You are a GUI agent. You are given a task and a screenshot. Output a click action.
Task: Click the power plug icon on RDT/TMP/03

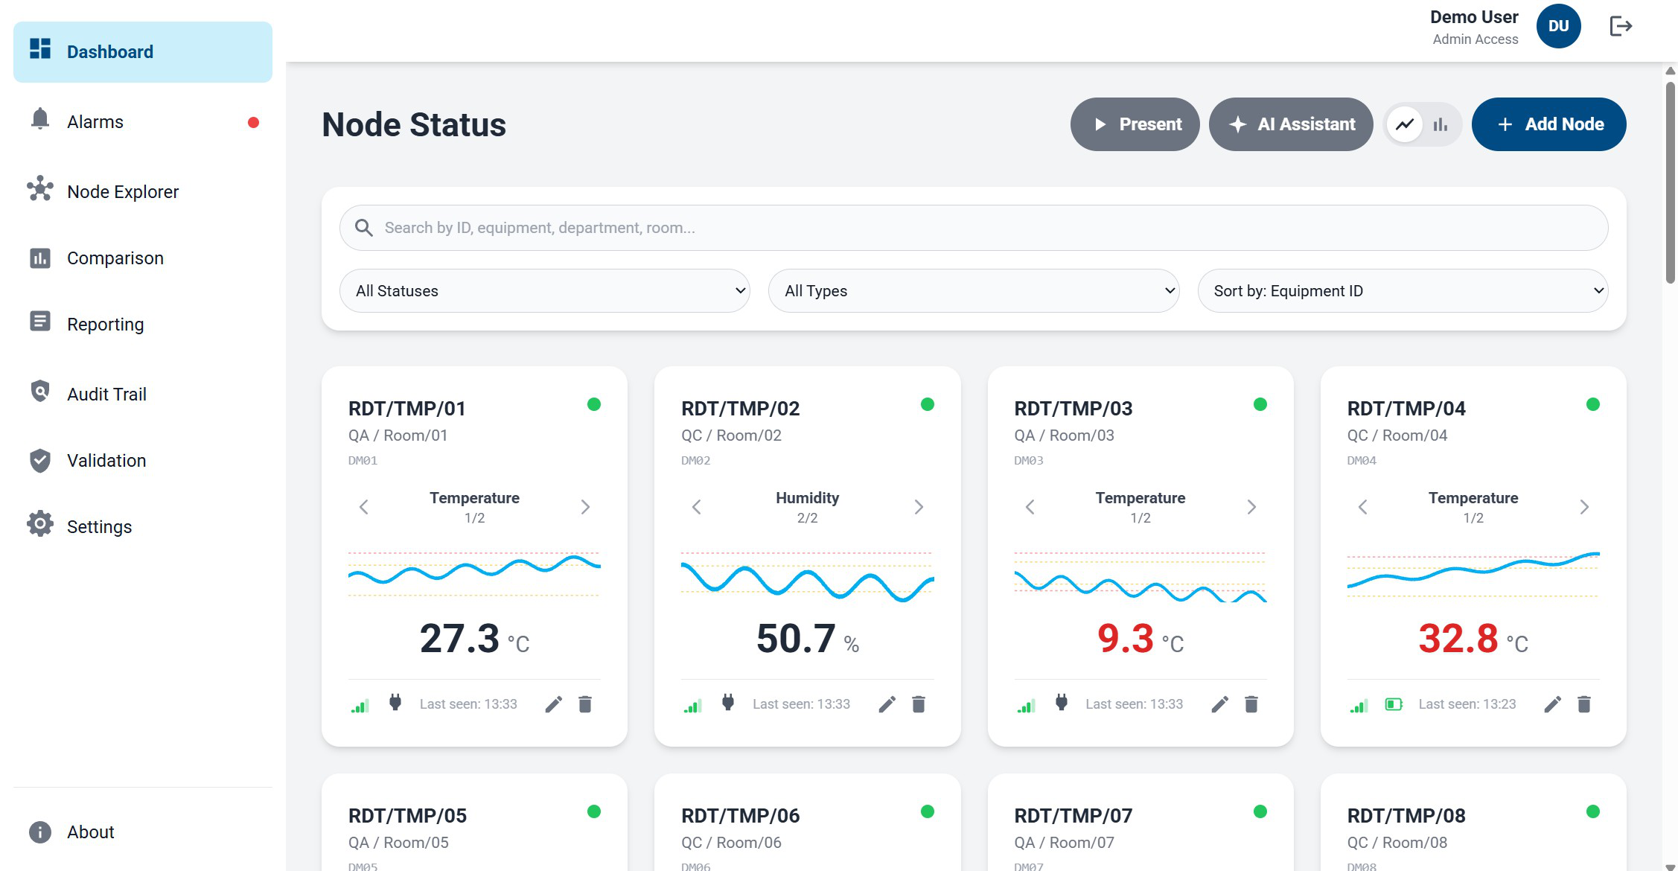(x=1061, y=703)
